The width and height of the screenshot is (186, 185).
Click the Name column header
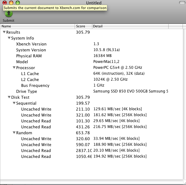[38, 26]
